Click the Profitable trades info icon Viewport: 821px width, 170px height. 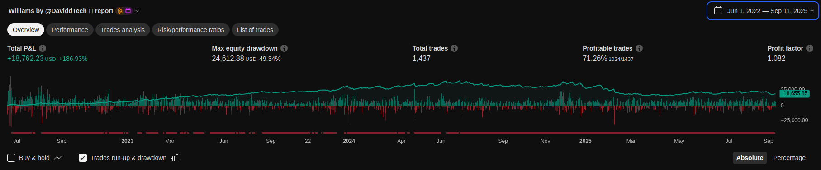coord(639,48)
